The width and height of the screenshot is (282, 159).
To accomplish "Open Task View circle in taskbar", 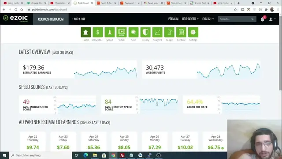I will [x=76, y=155].
